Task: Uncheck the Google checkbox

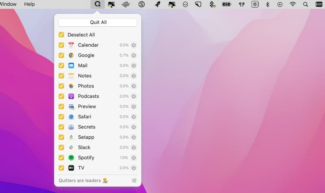Action: (x=61, y=55)
